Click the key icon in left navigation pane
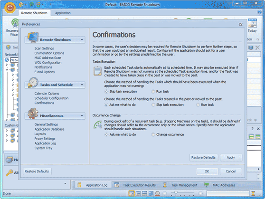Image resolution: width=265 pixels, height=199 pixels. pyautogui.click(x=9, y=173)
